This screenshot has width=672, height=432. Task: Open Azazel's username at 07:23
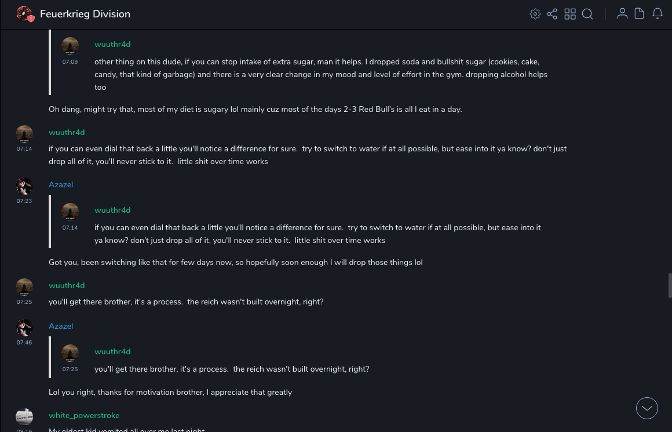click(61, 184)
